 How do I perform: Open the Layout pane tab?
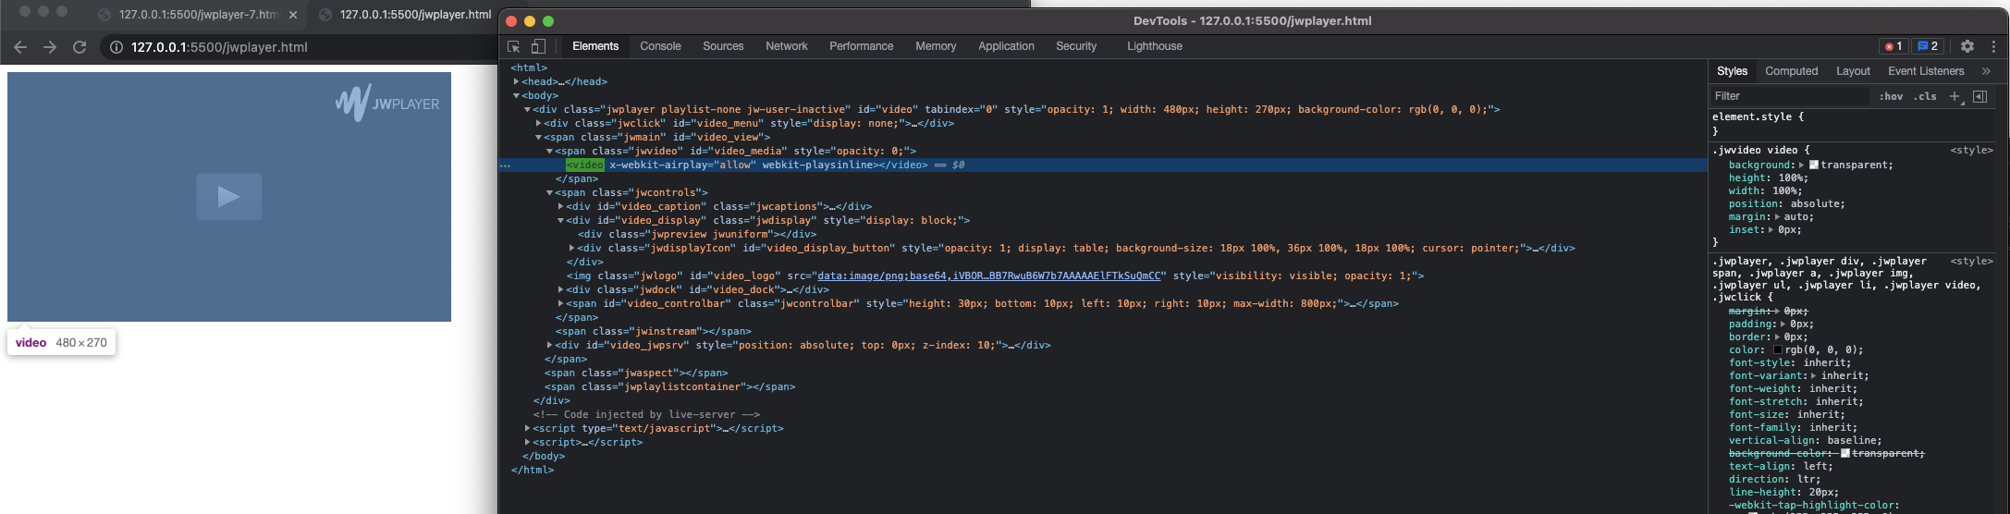pos(1853,71)
